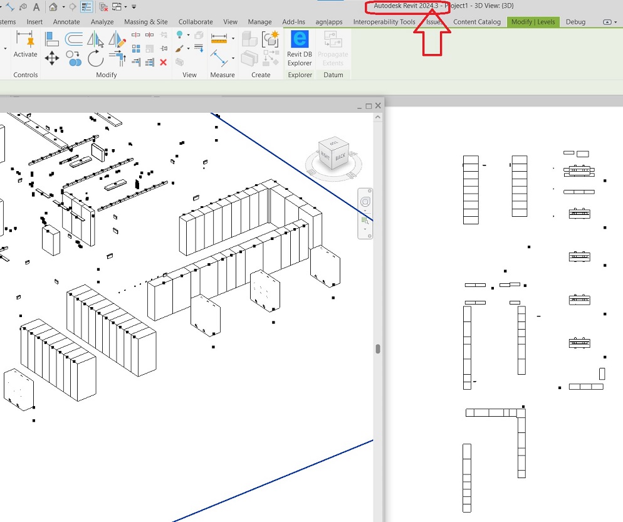Viewport: 623px width, 522px height.
Task: Click Close Inactive Views icon
Action: [x=103, y=7]
